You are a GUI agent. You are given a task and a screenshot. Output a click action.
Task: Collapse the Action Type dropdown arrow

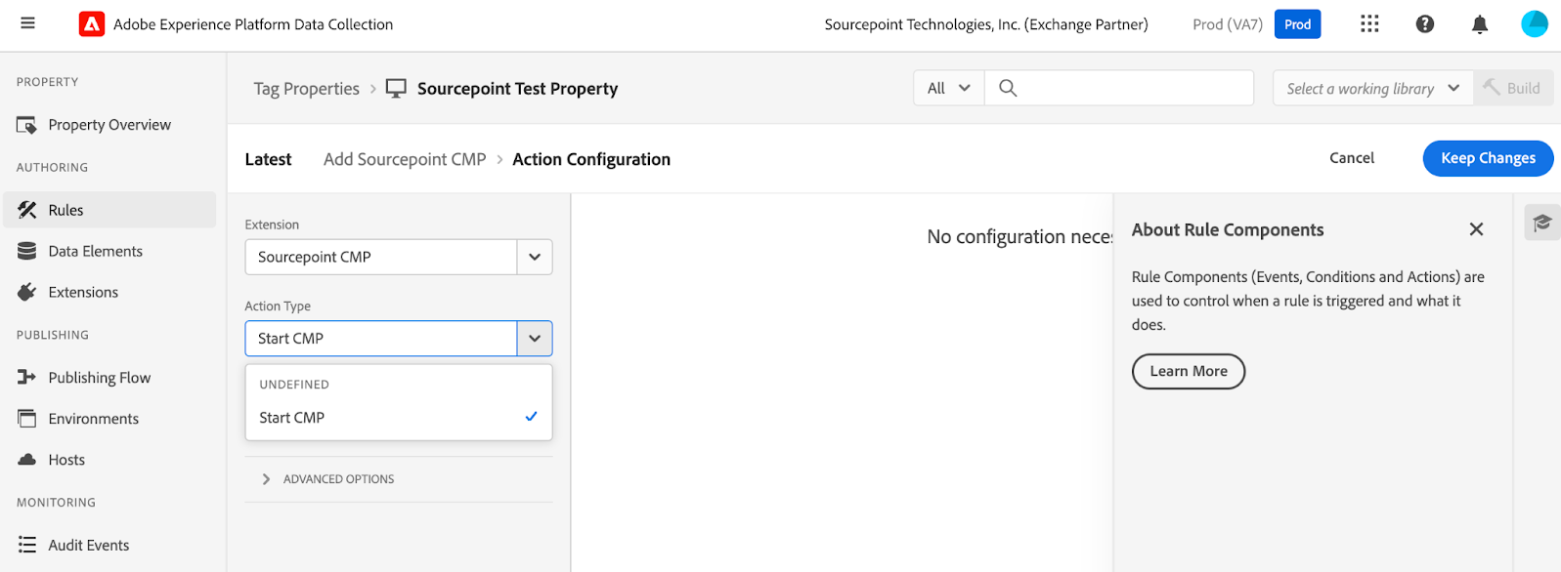535,339
